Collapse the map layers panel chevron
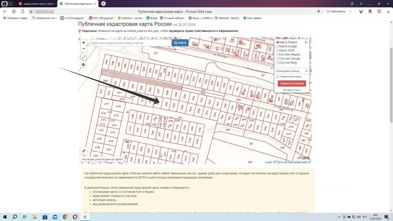This screenshot has width=393, height=221. [306, 42]
